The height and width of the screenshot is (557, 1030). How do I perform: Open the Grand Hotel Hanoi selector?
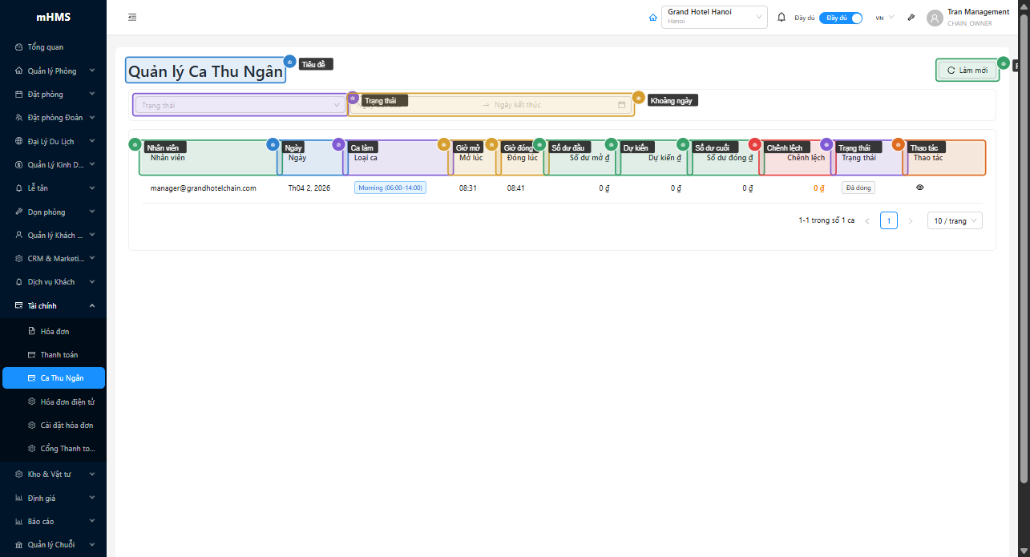[x=713, y=18]
